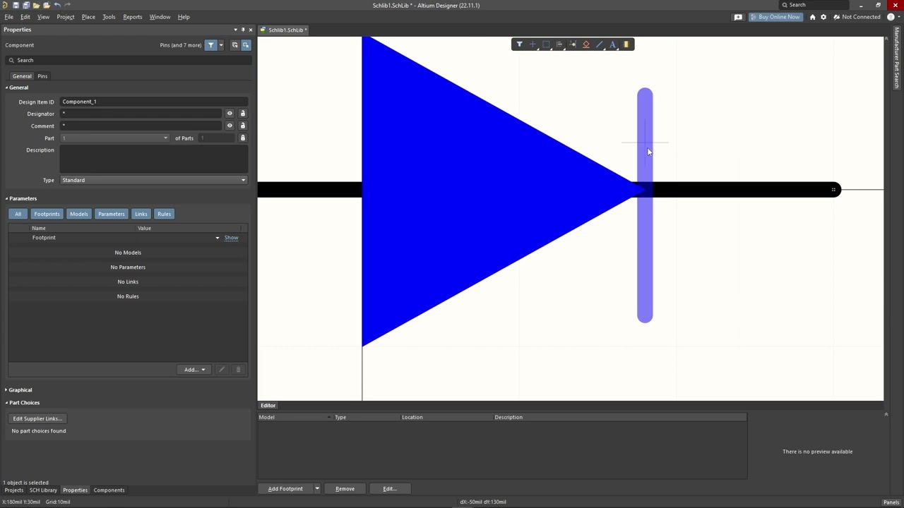The image size is (904, 508).
Task: Toggle the Footprints filter button
Action: [x=47, y=214]
